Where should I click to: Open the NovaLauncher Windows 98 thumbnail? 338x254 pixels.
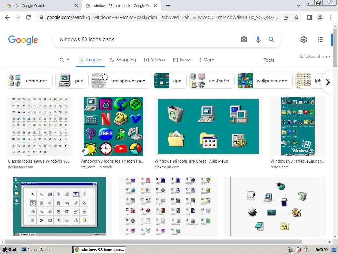[x=298, y=126]
